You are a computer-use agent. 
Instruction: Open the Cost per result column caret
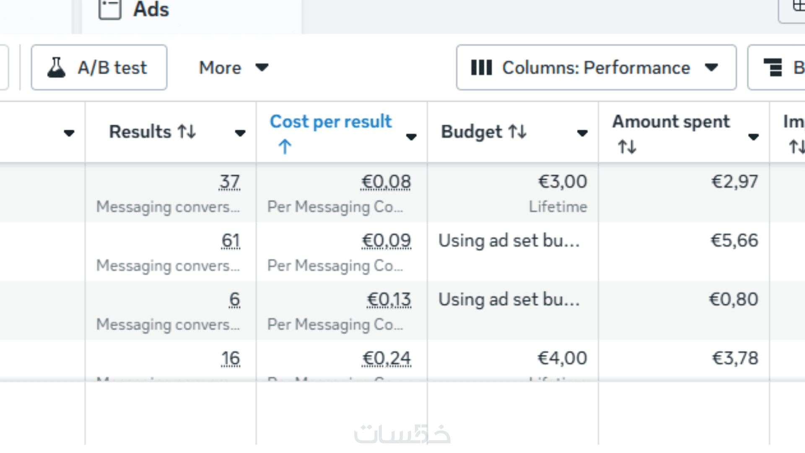point(411,137)
